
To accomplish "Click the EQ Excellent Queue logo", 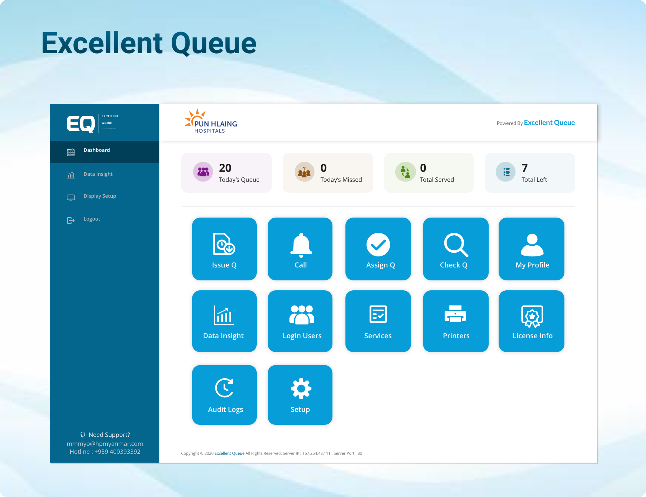I will click(x=93, y=123).
